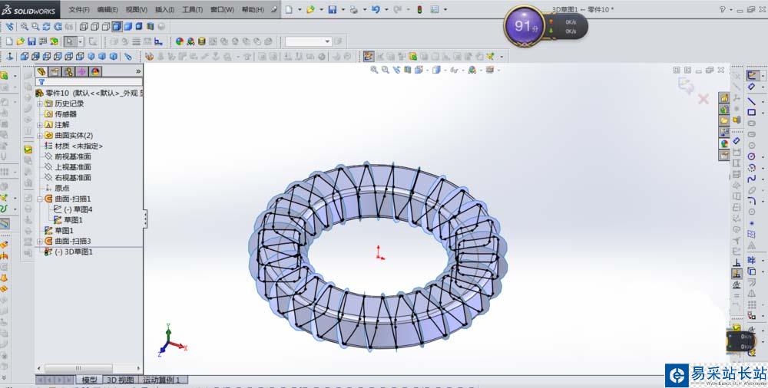Open the 帮助(H) menu
This screenshot has width=768, height=388.
(253, 9)
